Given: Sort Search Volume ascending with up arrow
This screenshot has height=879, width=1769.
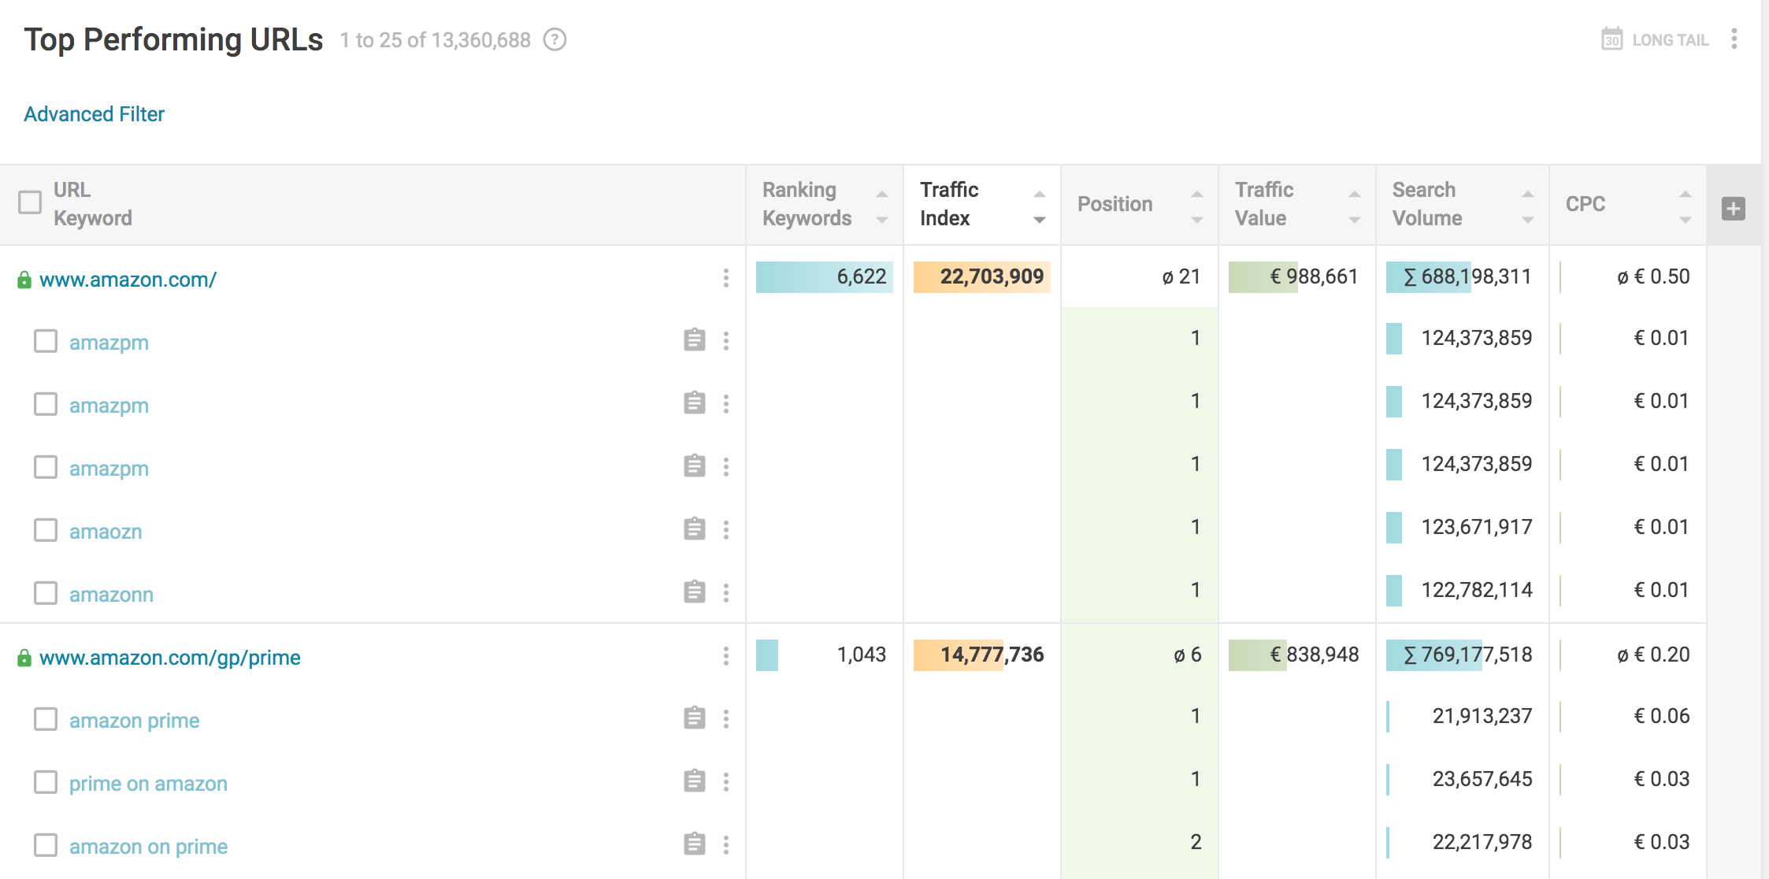Looking at the screenshot, I should pos(1528,194).
